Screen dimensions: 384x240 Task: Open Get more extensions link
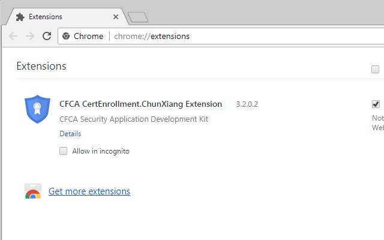point(89,191)
